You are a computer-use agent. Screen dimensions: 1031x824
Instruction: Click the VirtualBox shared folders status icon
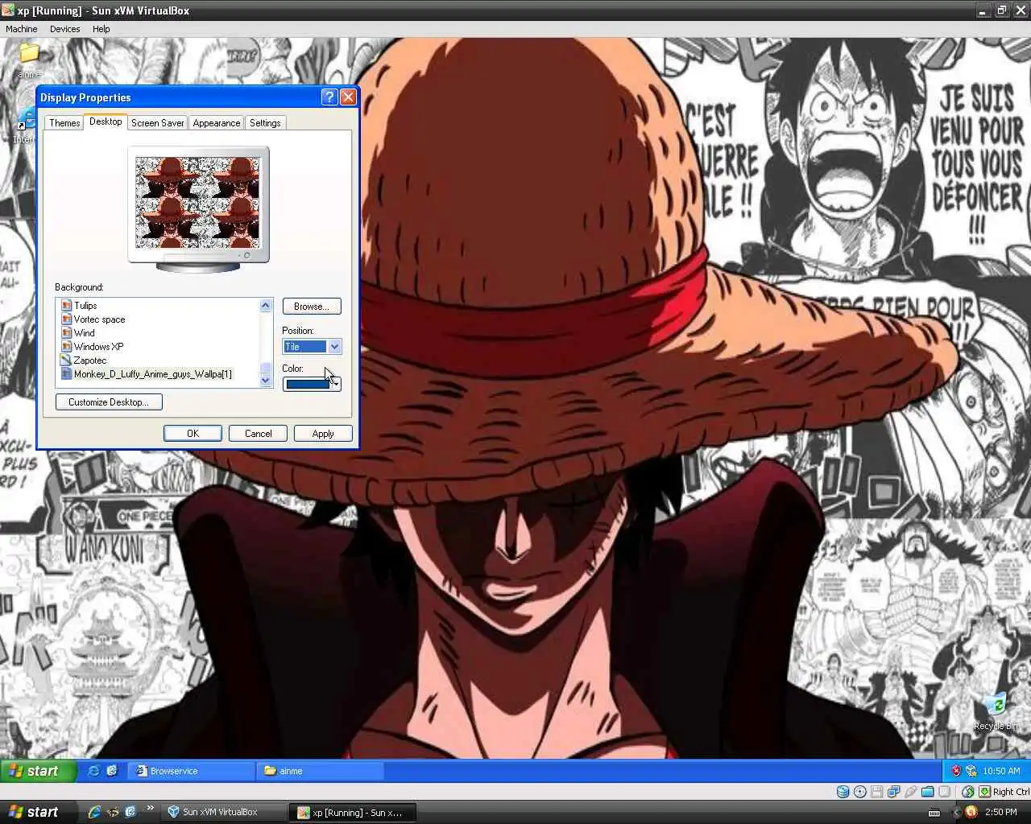click(x=927, y=792)
